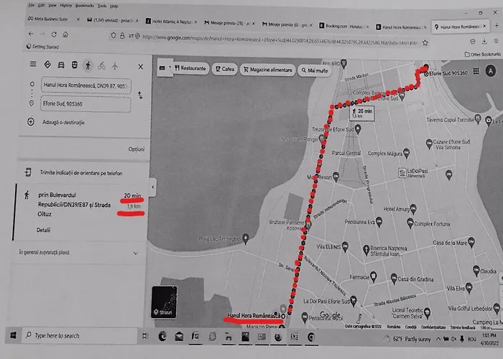The width and height of the screenshot is (503, 359).
Task: Collapse the side panel arrow
Action: [153, 187]
